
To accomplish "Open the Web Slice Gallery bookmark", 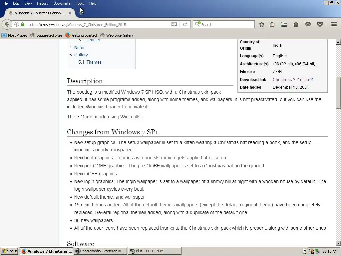I will click(117, 35).
